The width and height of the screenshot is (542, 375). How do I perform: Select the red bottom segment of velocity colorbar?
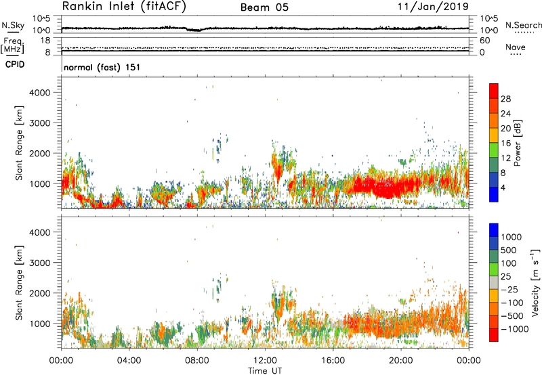point(494,335)
